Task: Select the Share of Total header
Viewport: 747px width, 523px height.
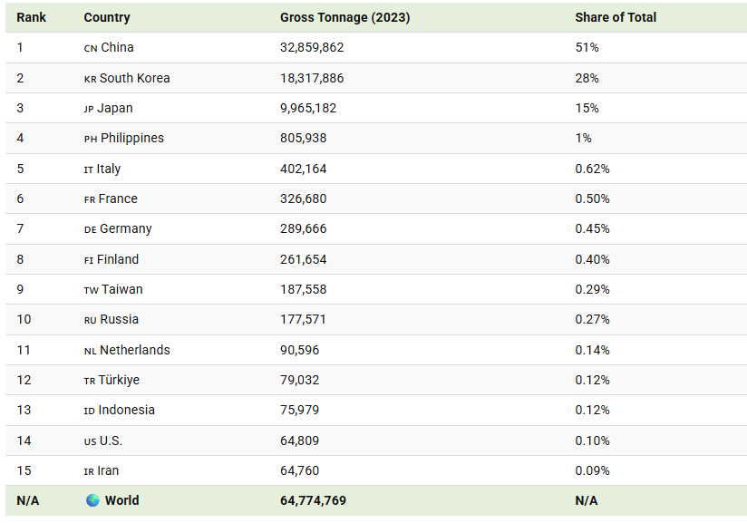Action: point(616,17)
